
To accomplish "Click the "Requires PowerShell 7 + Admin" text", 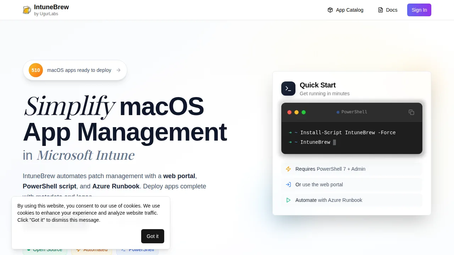I will coord(330,169).
